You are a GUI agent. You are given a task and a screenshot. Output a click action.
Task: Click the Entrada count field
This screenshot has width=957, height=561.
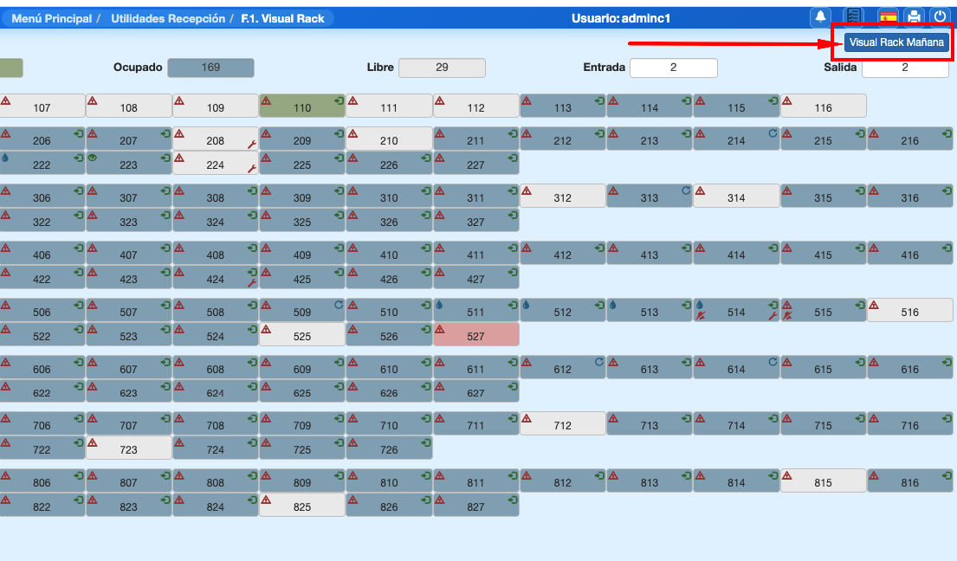click(x=673, y=68)
